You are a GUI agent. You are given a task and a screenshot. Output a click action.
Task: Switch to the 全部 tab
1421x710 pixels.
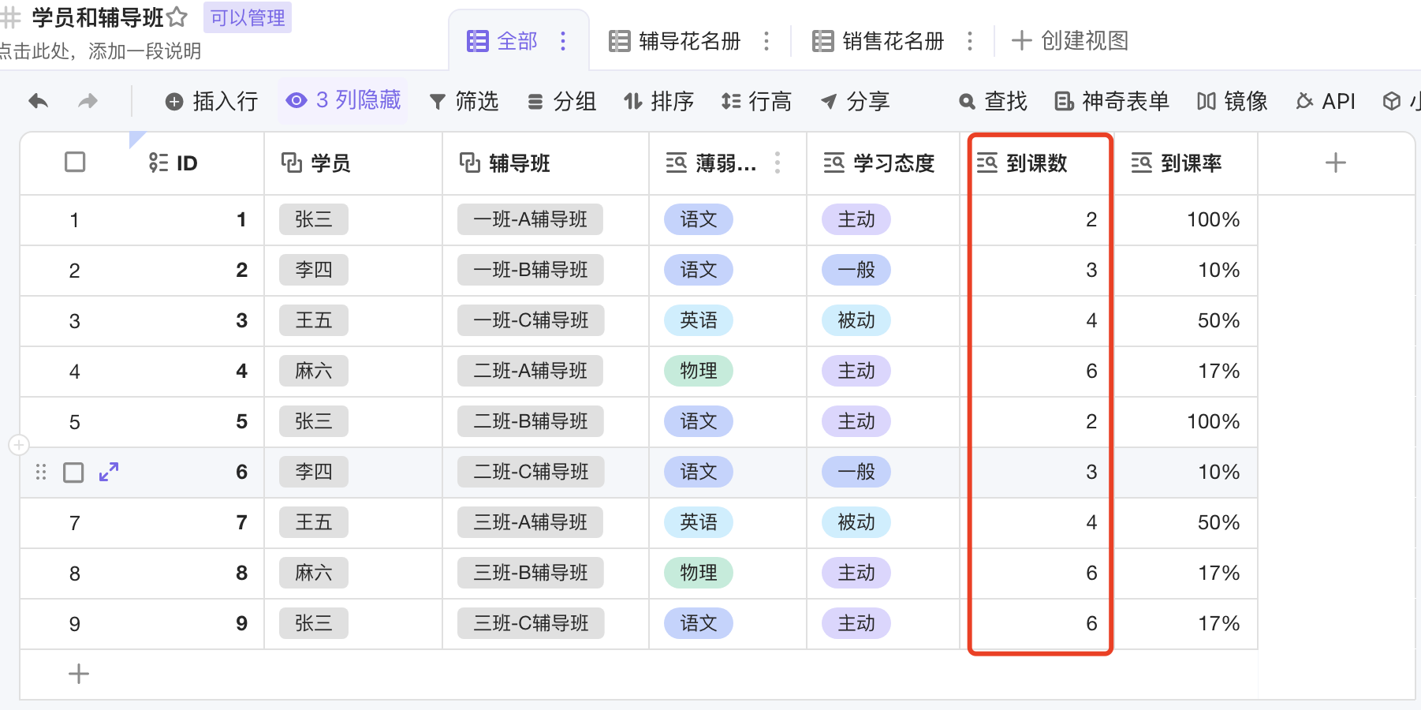(517, 41)
